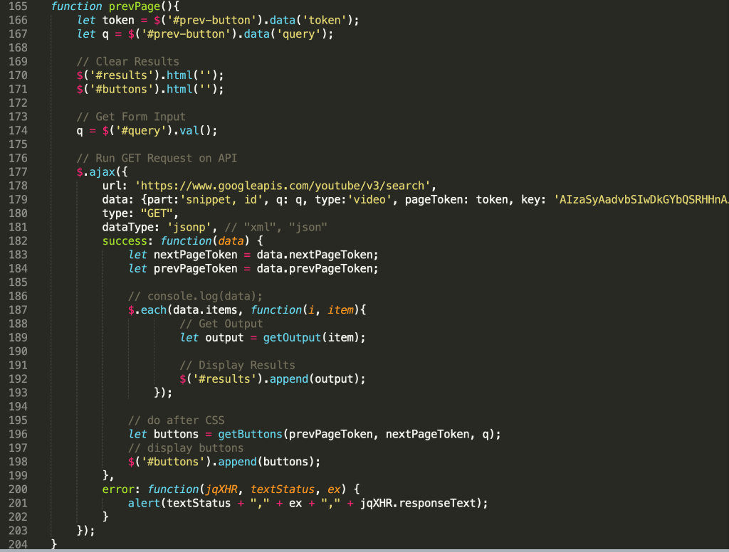This screenshot has height=552, width=729.
Task: Click the '// display buttons' comment
Action: 186,448
